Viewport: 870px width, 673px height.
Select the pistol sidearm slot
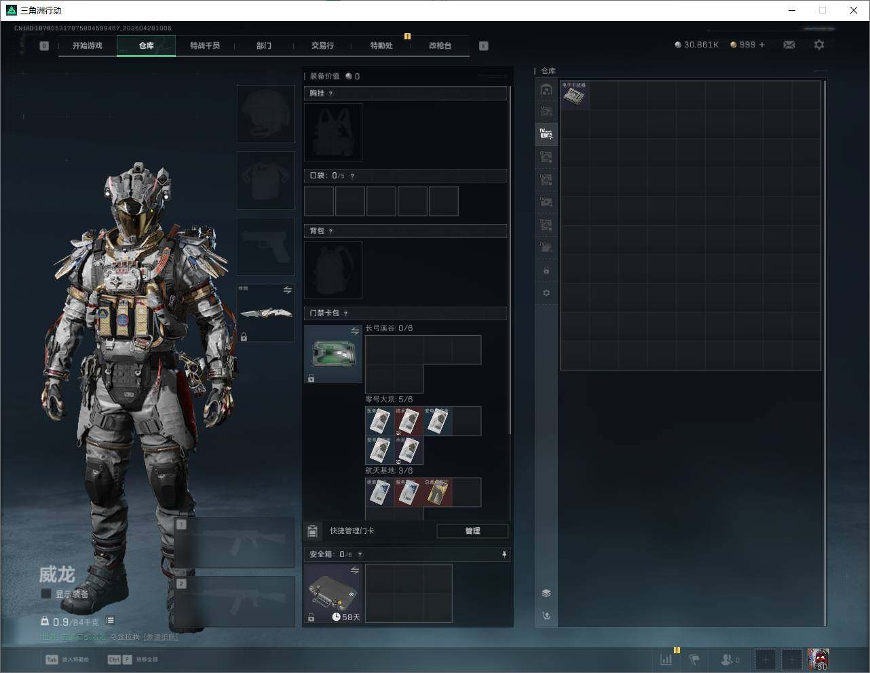click(x=265, y=247)
